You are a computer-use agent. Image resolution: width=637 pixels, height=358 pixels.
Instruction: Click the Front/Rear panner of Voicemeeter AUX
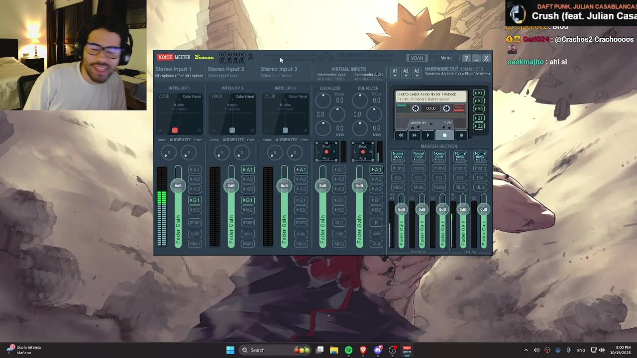pyautogui.click(x=363, y=152)
